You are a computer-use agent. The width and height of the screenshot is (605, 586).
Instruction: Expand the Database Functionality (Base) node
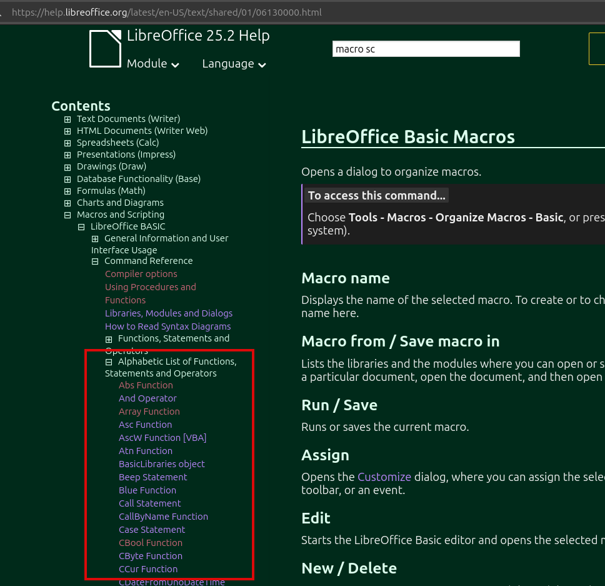coord(67,179)
